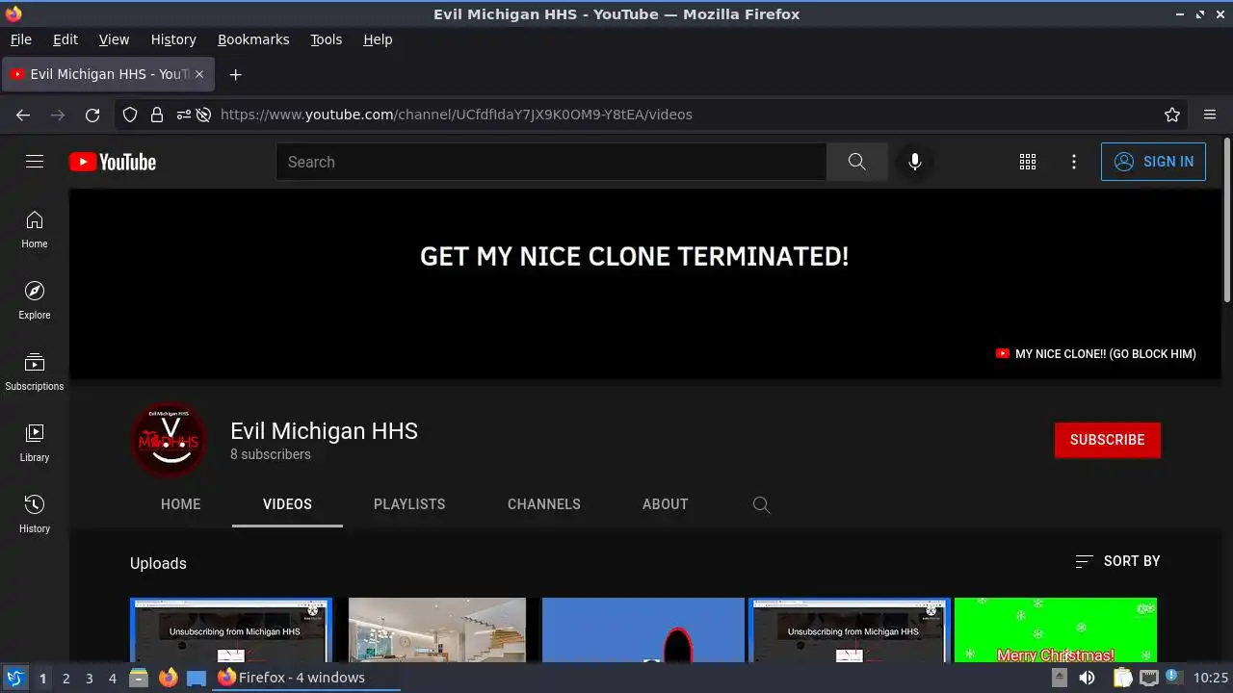Switch to the HOME channel tab

click(x=181, y=504)
